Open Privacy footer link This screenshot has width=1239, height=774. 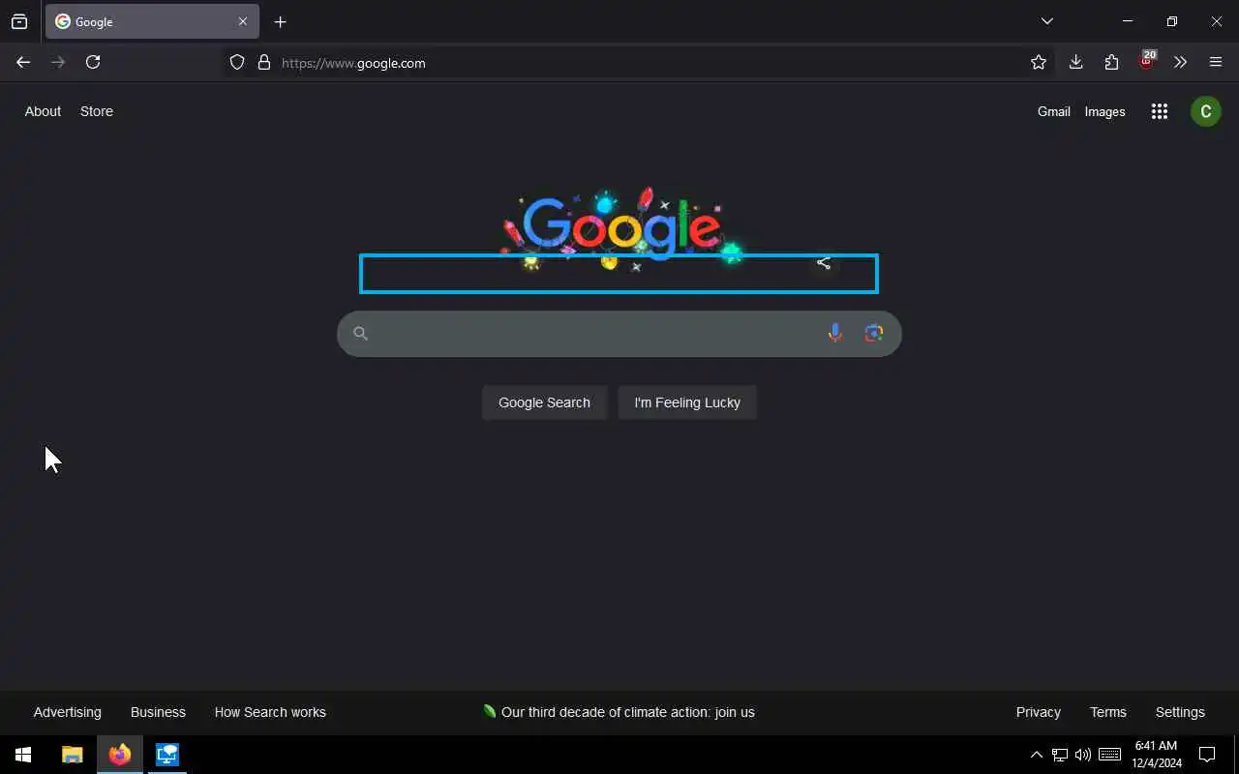[1039, 712]
